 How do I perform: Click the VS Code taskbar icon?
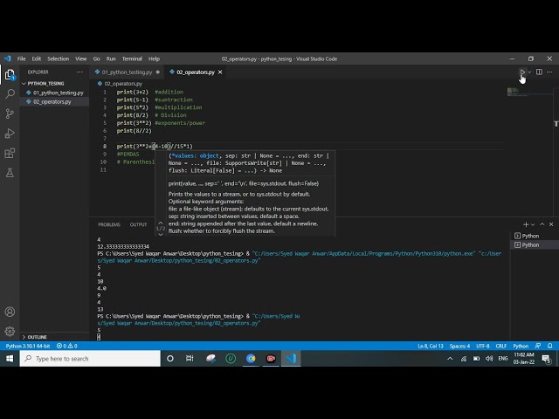tap(291, 359)
